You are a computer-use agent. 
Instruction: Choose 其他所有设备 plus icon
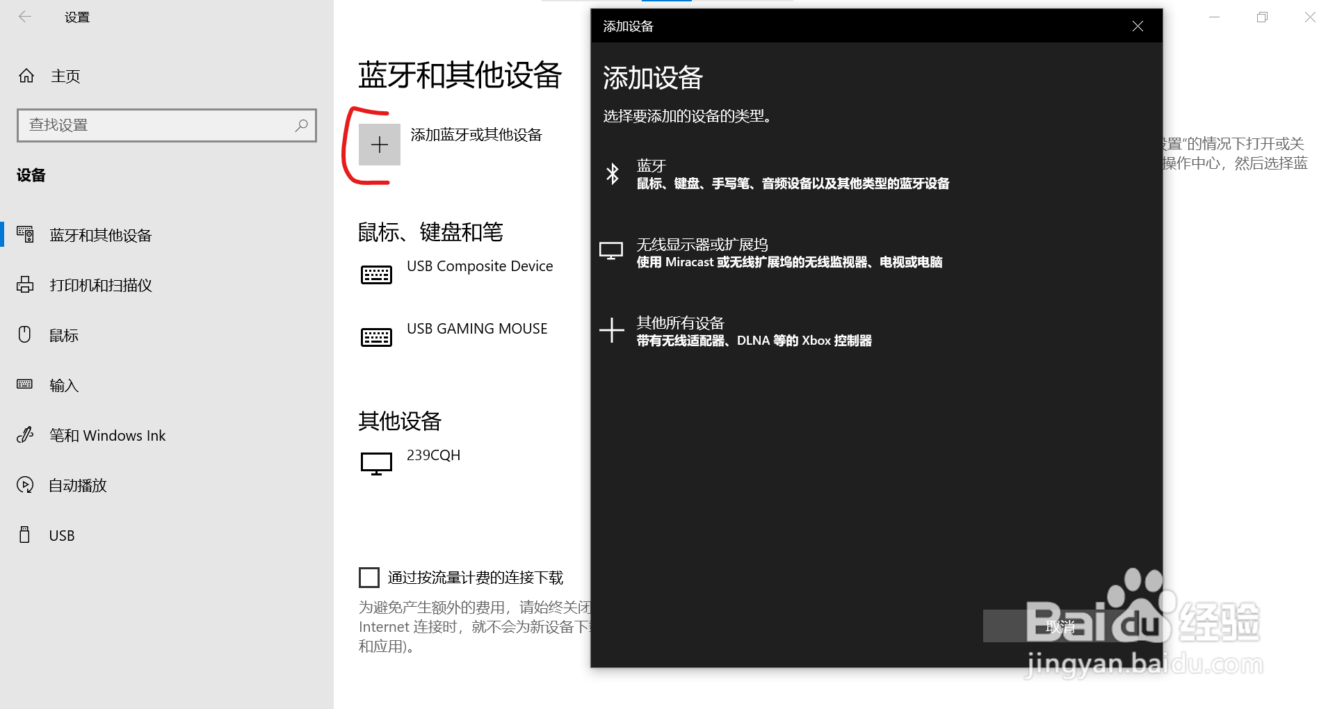pos(612,330)
